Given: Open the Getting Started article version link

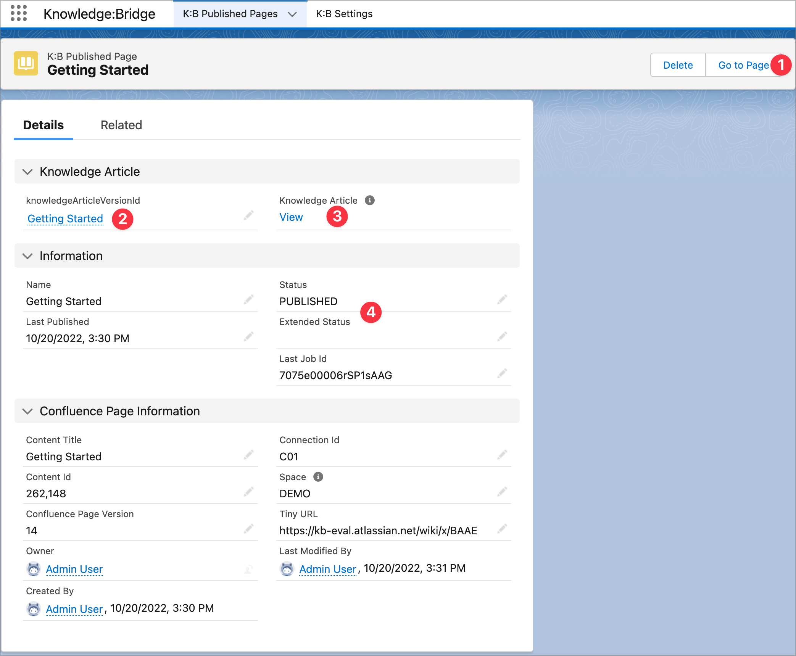Looking at the screenshot, I should 65,219.
